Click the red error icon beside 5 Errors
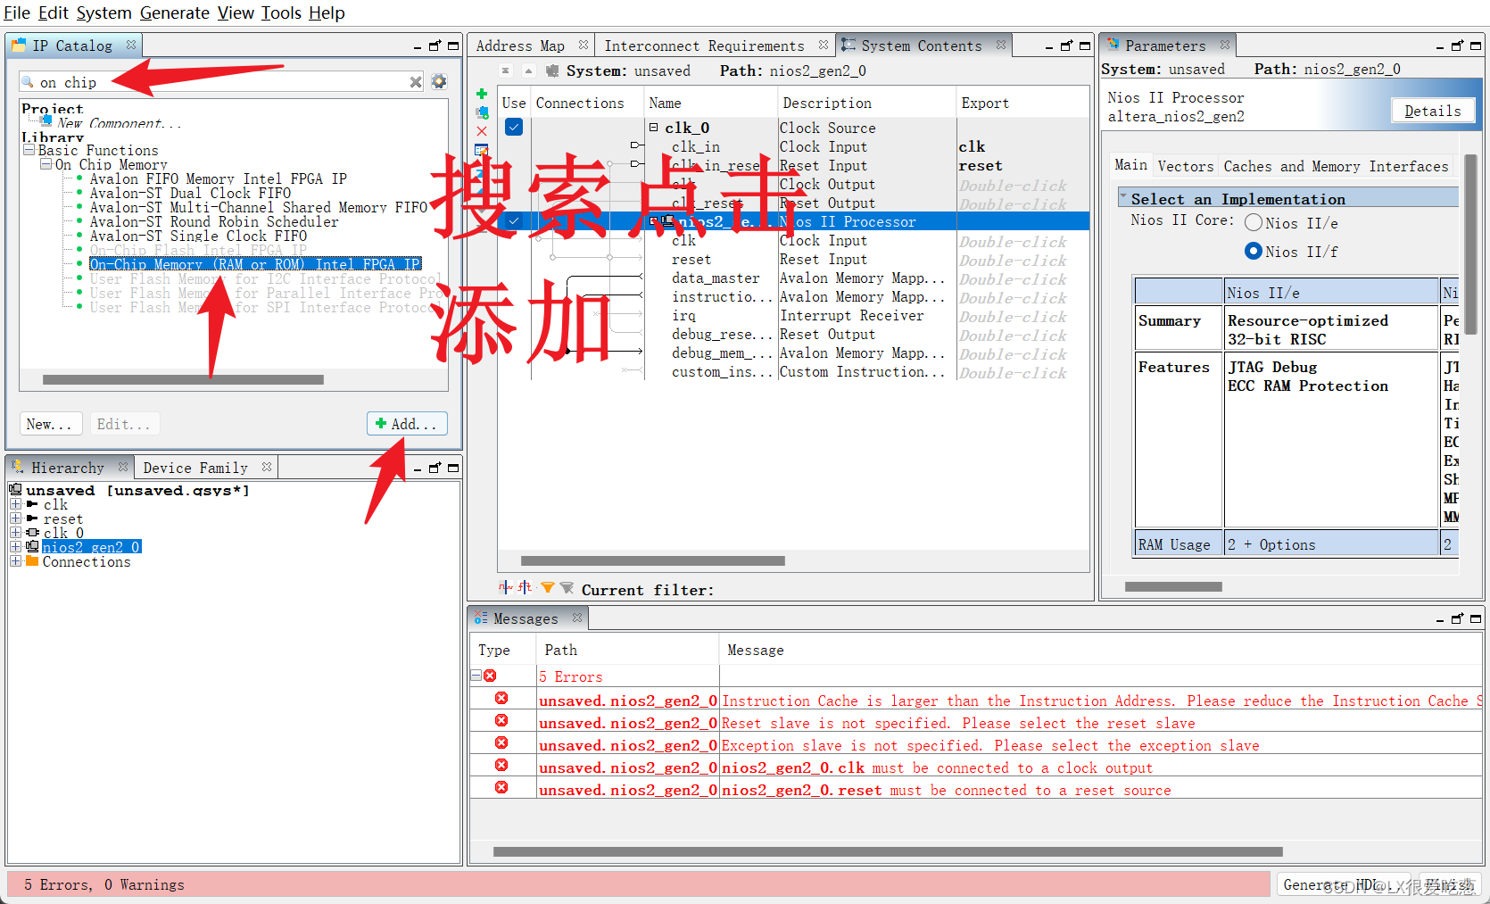The image size is (1490, 904). tap(490, 676)
